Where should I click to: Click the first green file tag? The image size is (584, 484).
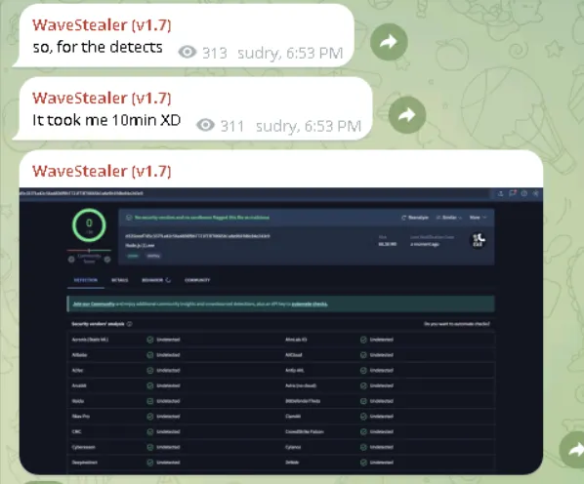coord(133,256)
